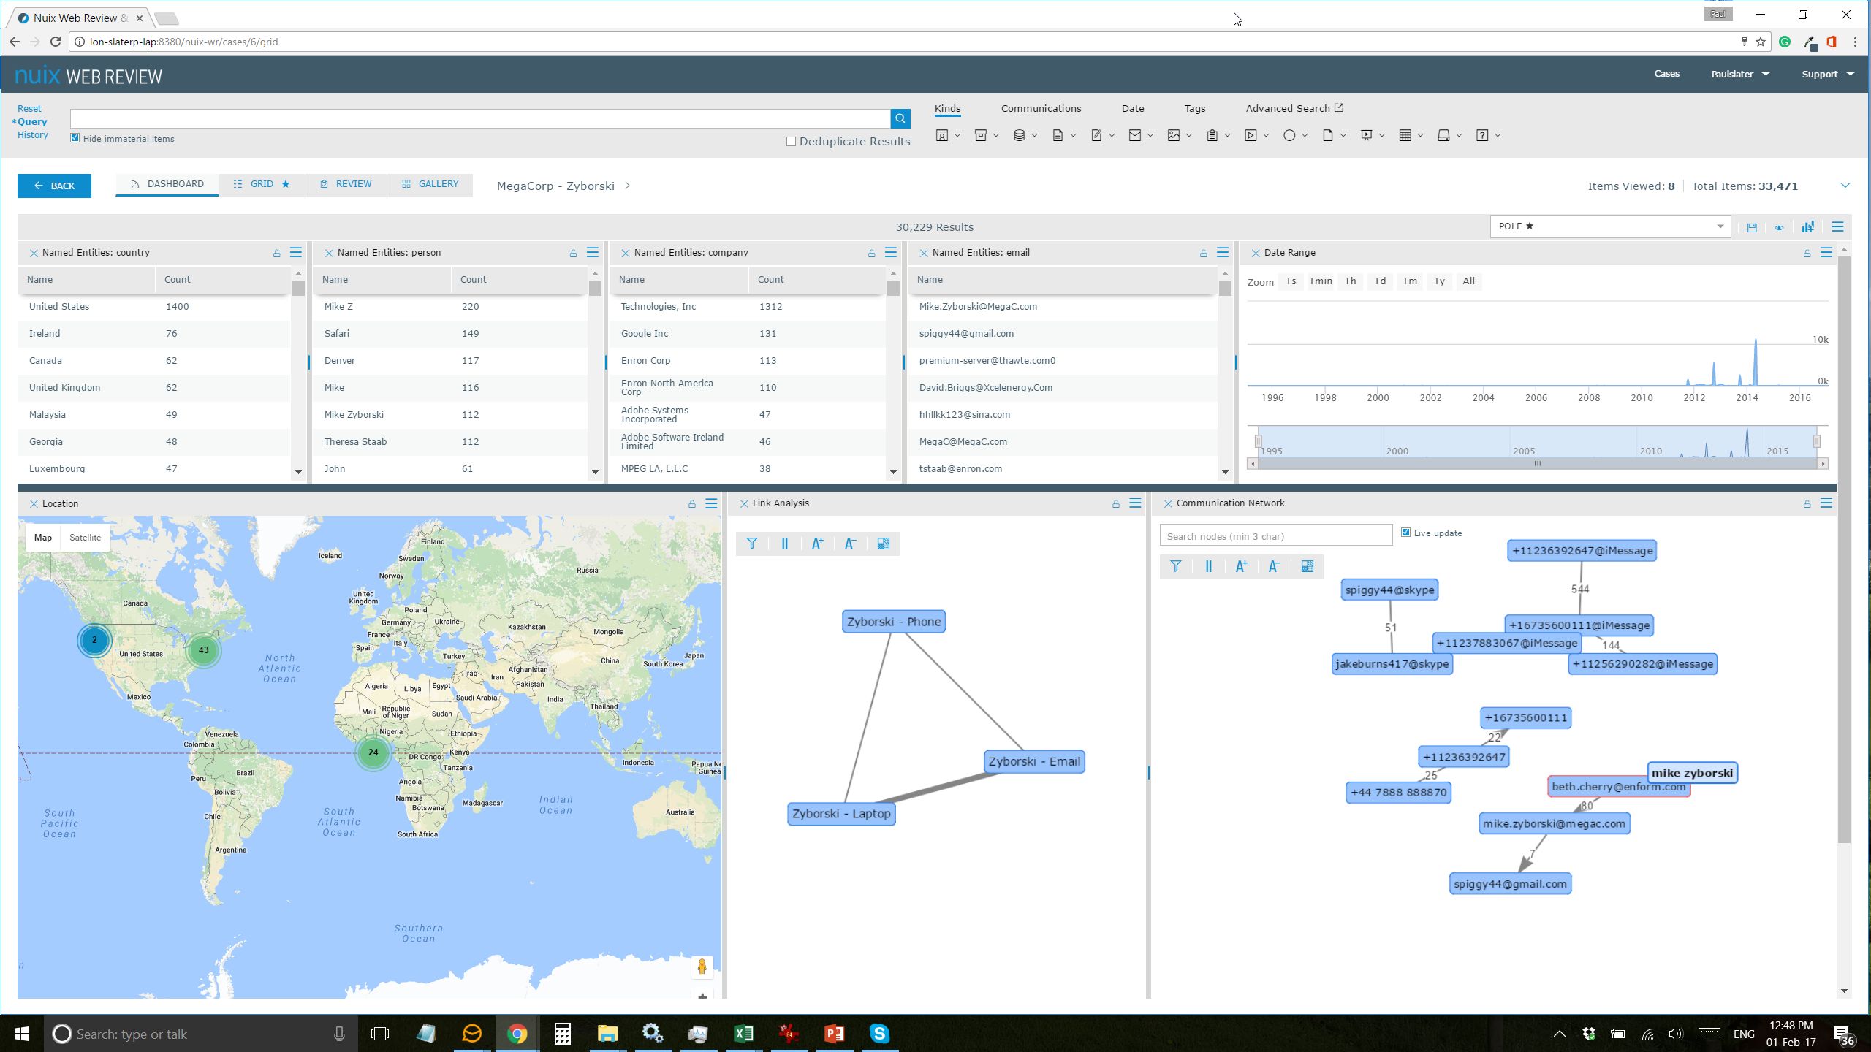Viewport: 1871px width, 1052px height.
Task: Switch to the REVIEW tab
Action: tap(346, 184)
